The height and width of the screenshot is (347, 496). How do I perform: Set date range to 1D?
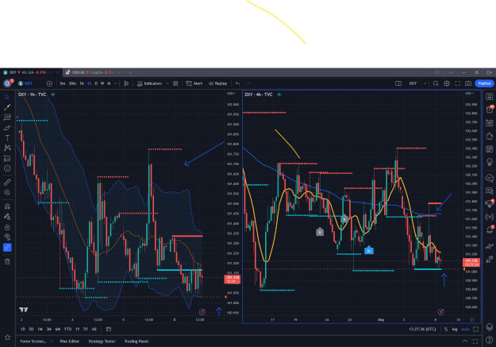point(23,330)
